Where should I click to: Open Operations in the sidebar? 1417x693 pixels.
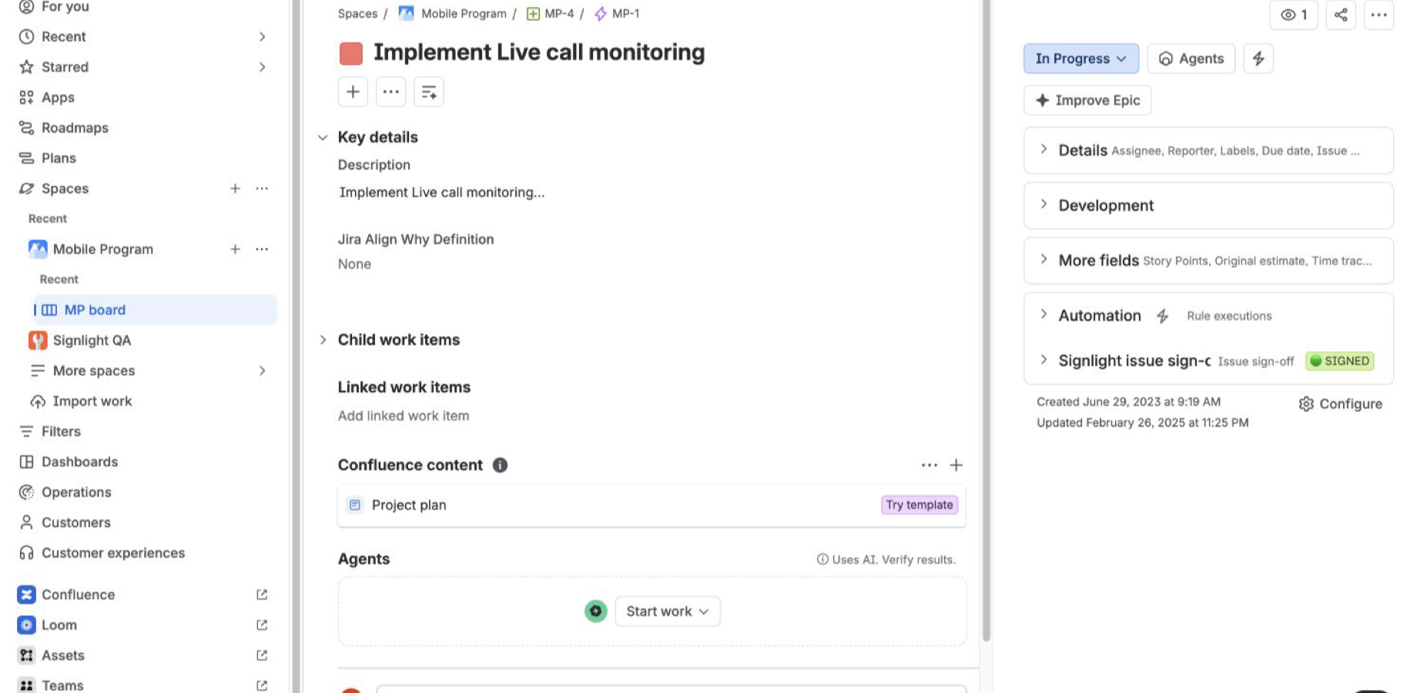[76, 493]
